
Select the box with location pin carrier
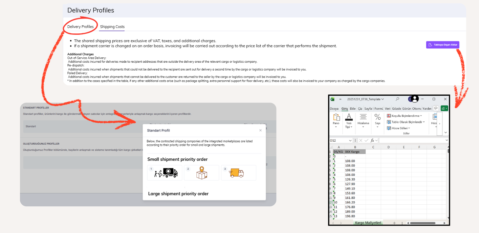click(x=201, y=173)
